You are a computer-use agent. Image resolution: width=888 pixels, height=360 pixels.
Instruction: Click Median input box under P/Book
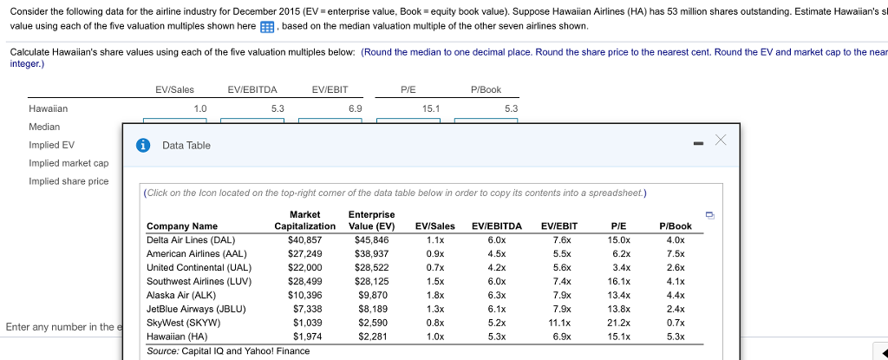point(486,121)
